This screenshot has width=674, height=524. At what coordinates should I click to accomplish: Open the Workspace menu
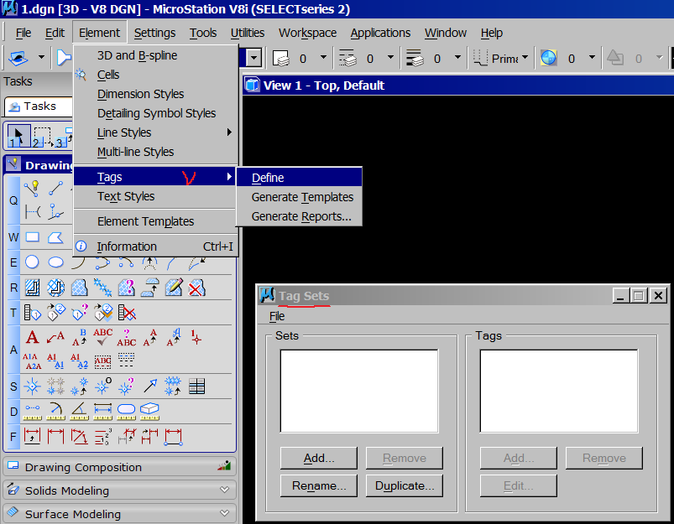click(x=307, y=33)
